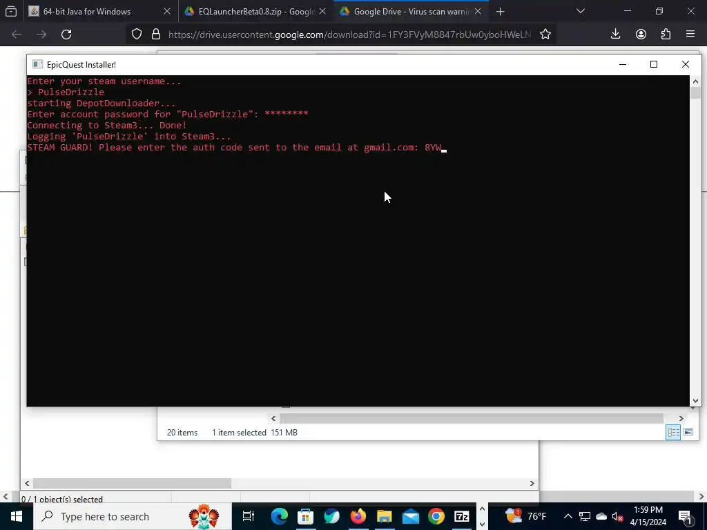Open File Explorer from the taskbar
Screen dimensions: 707x530
click(x=385, y=516)
